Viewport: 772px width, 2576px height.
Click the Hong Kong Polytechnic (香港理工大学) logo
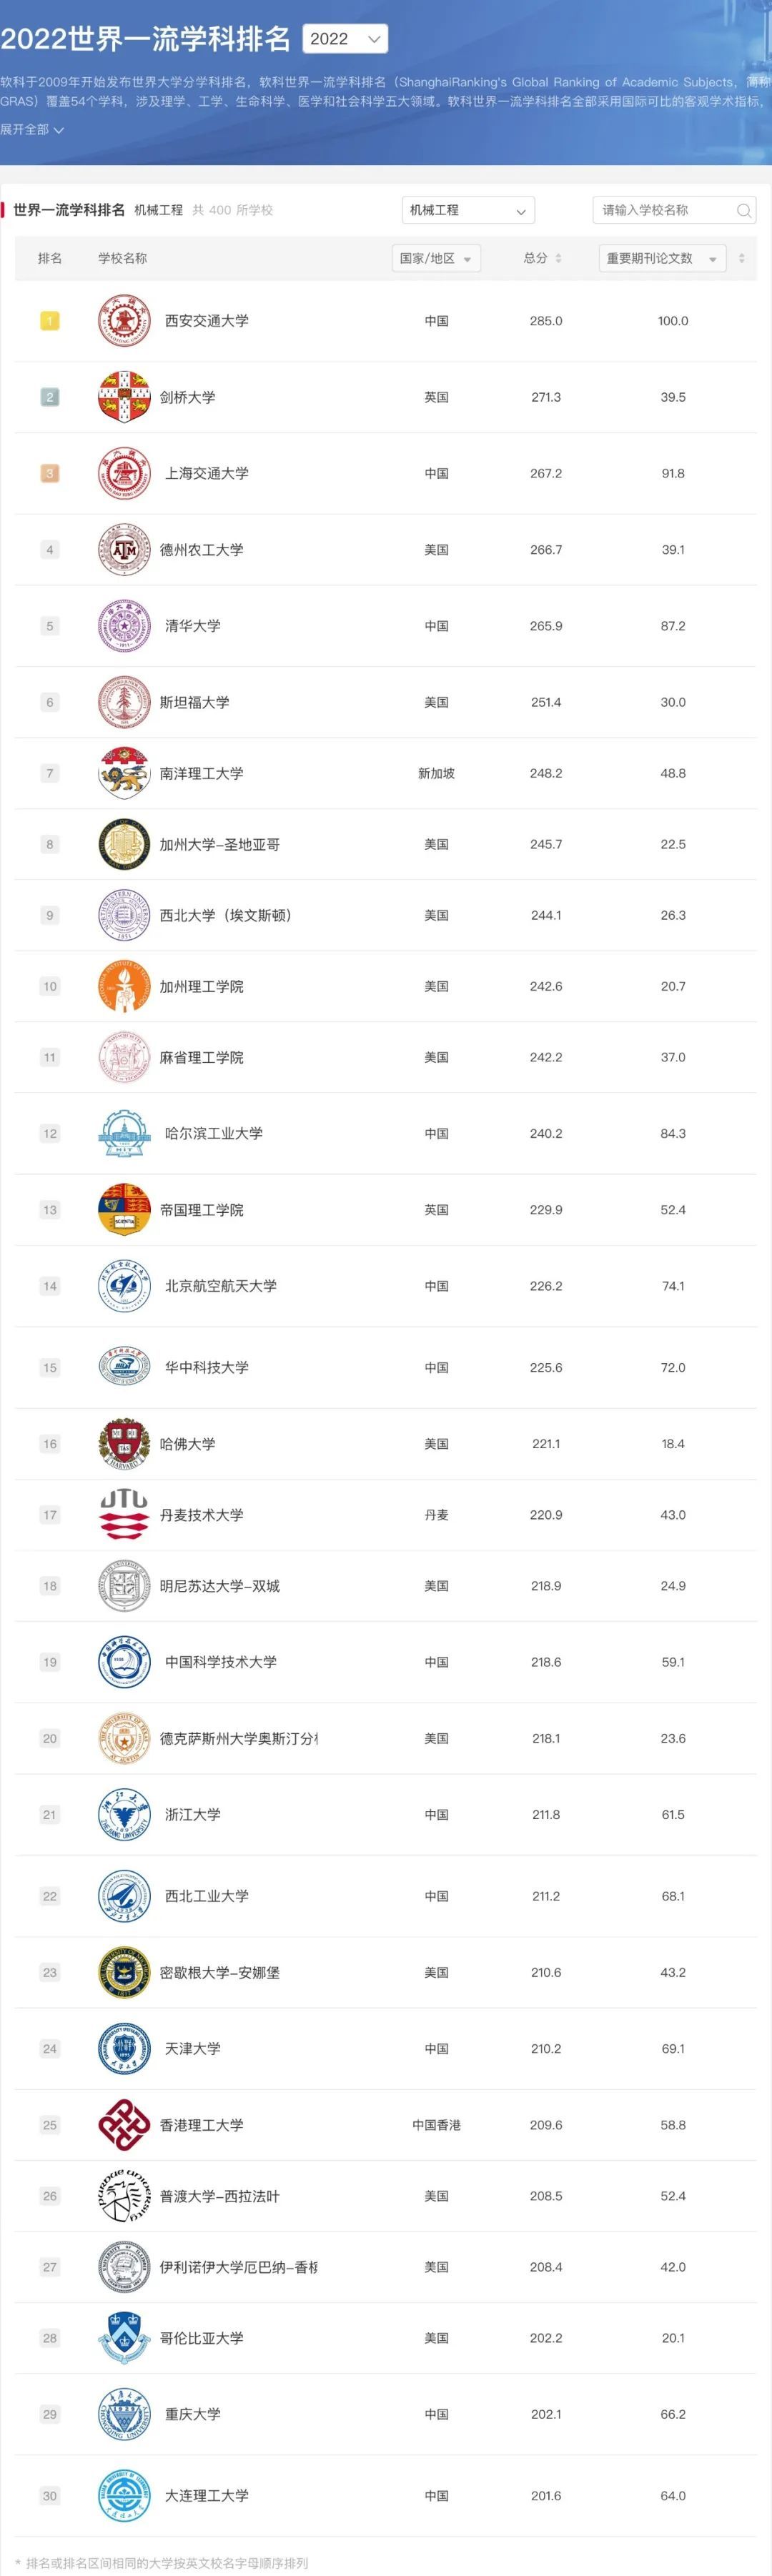pyautogui.click(x=124, y=2125)
